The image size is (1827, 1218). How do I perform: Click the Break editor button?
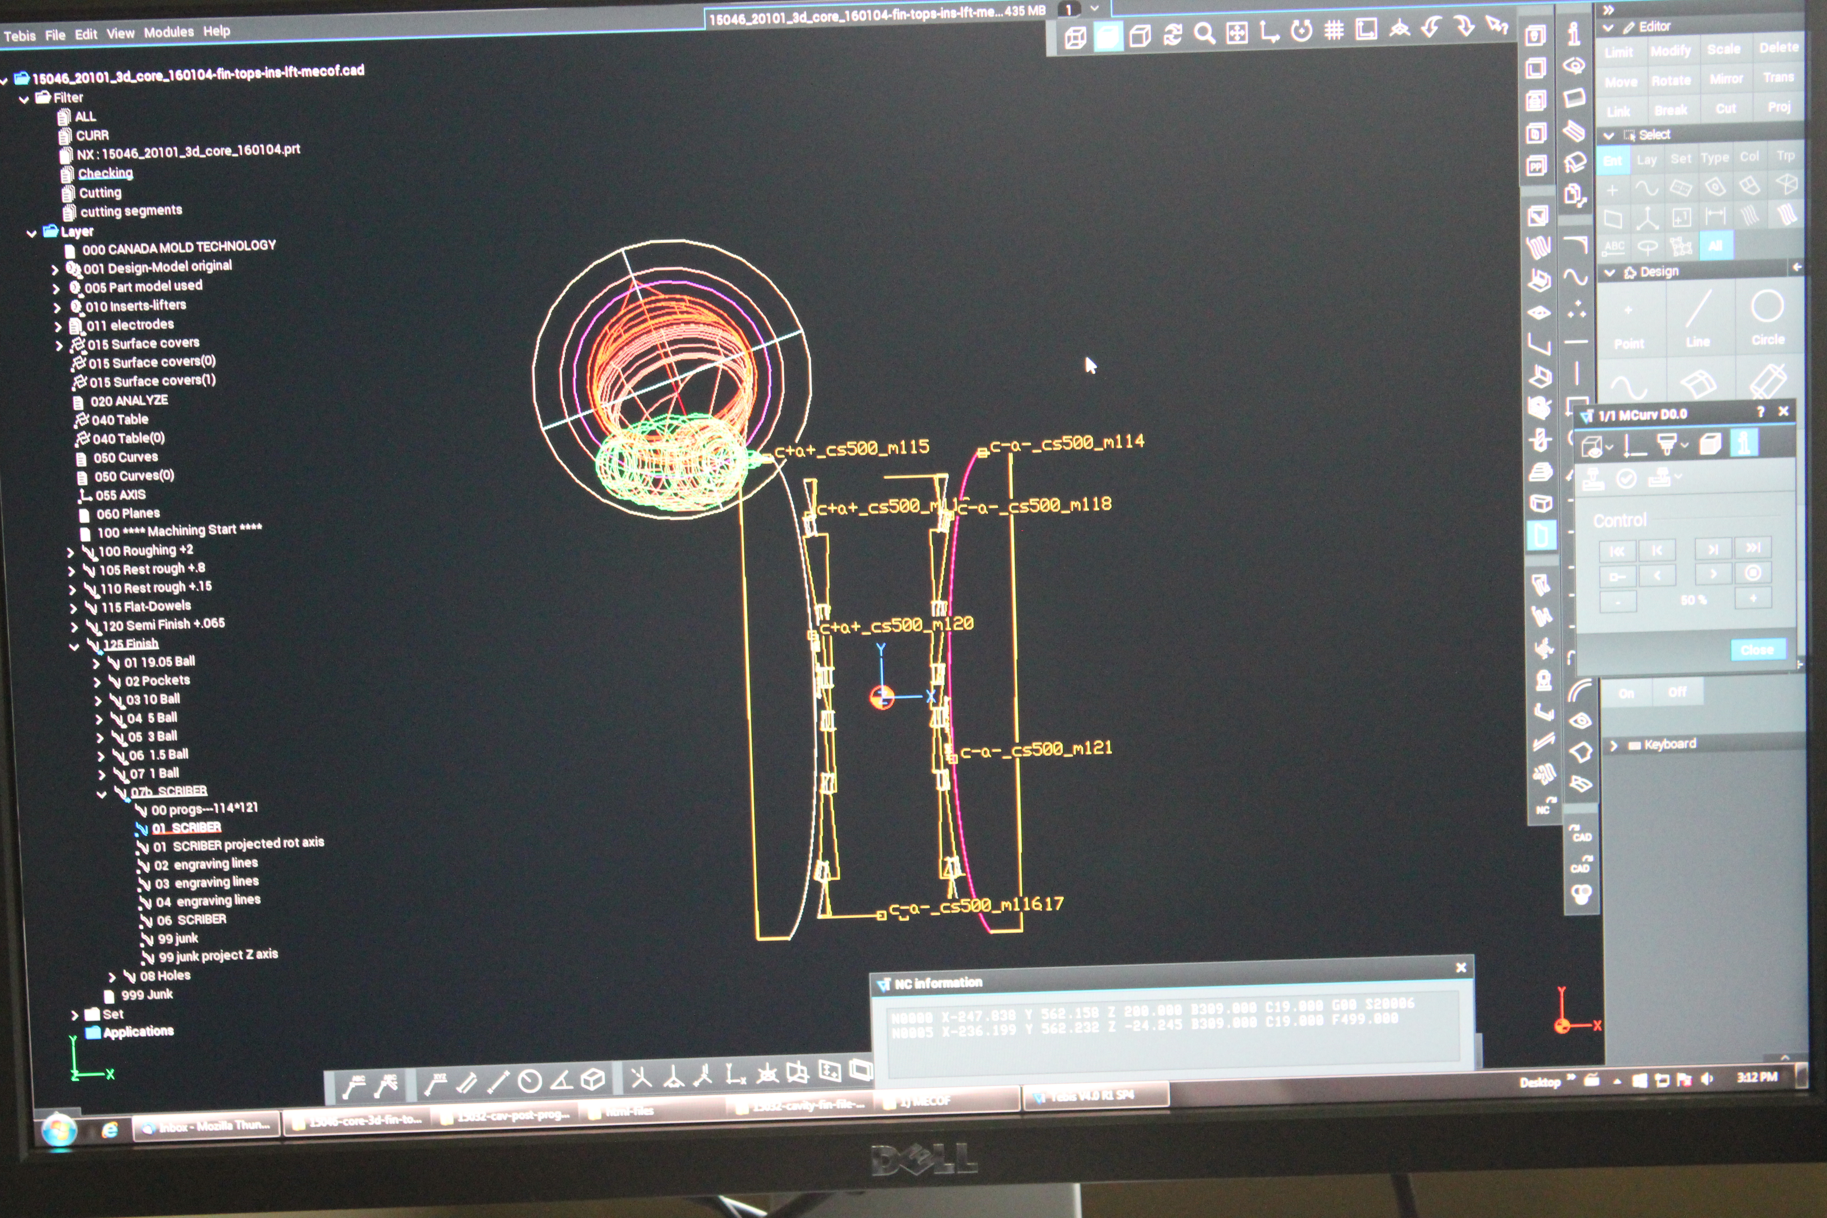tap(1670, 110)
